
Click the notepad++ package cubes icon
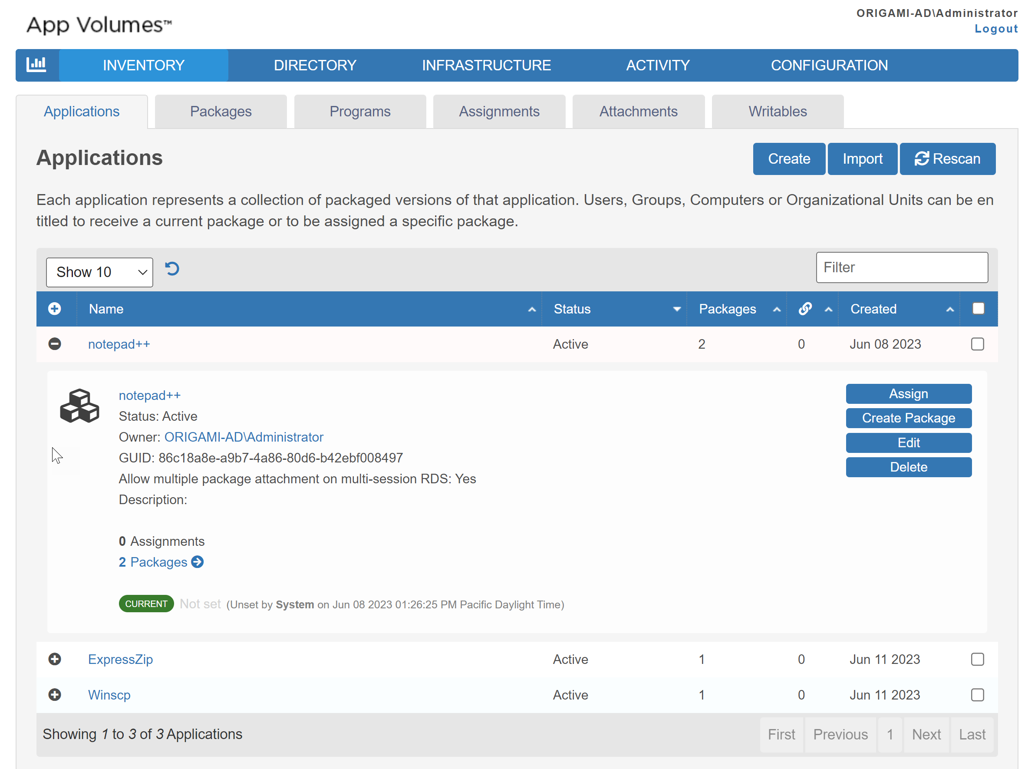tap(79, 406)
